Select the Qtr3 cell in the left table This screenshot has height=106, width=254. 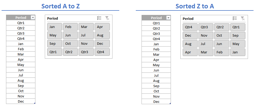pos(21,33)
